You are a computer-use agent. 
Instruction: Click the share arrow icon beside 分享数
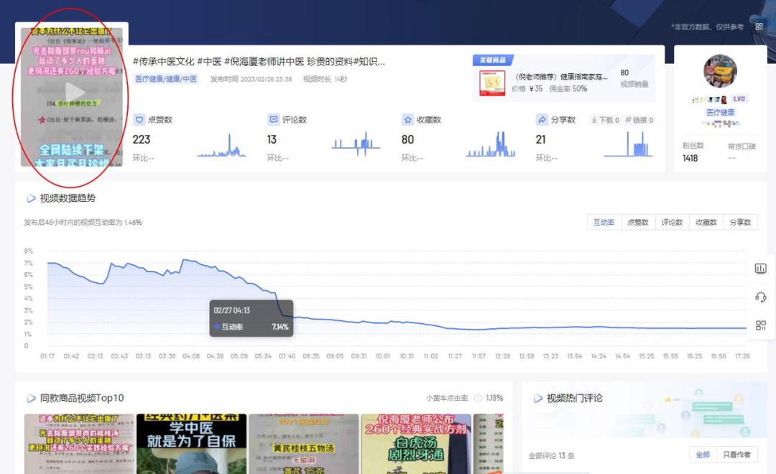(x=542, y=120)
